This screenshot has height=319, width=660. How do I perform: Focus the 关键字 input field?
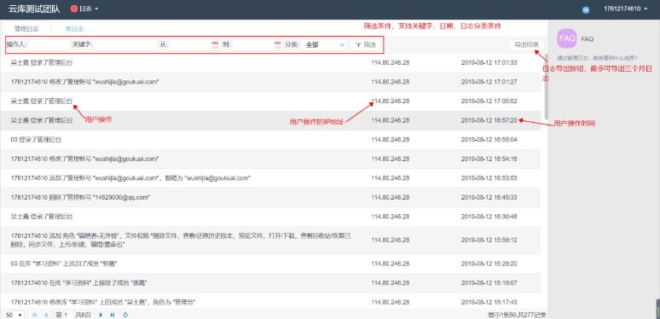coord(125,44)
